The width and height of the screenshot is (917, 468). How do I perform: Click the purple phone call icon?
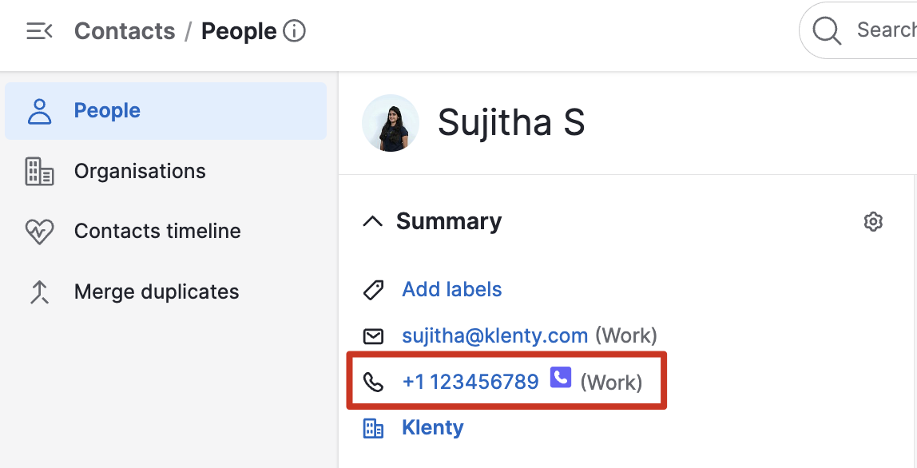(x=561, y=378)
